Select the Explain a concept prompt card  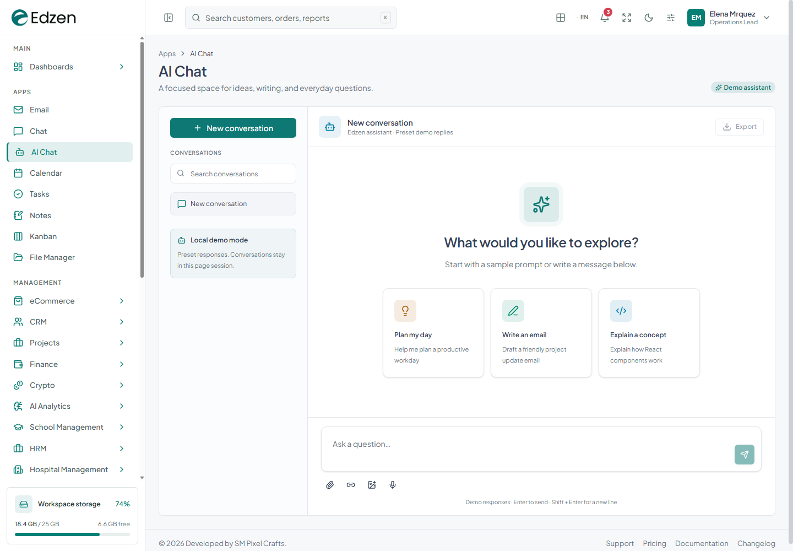tap(649, 333)
